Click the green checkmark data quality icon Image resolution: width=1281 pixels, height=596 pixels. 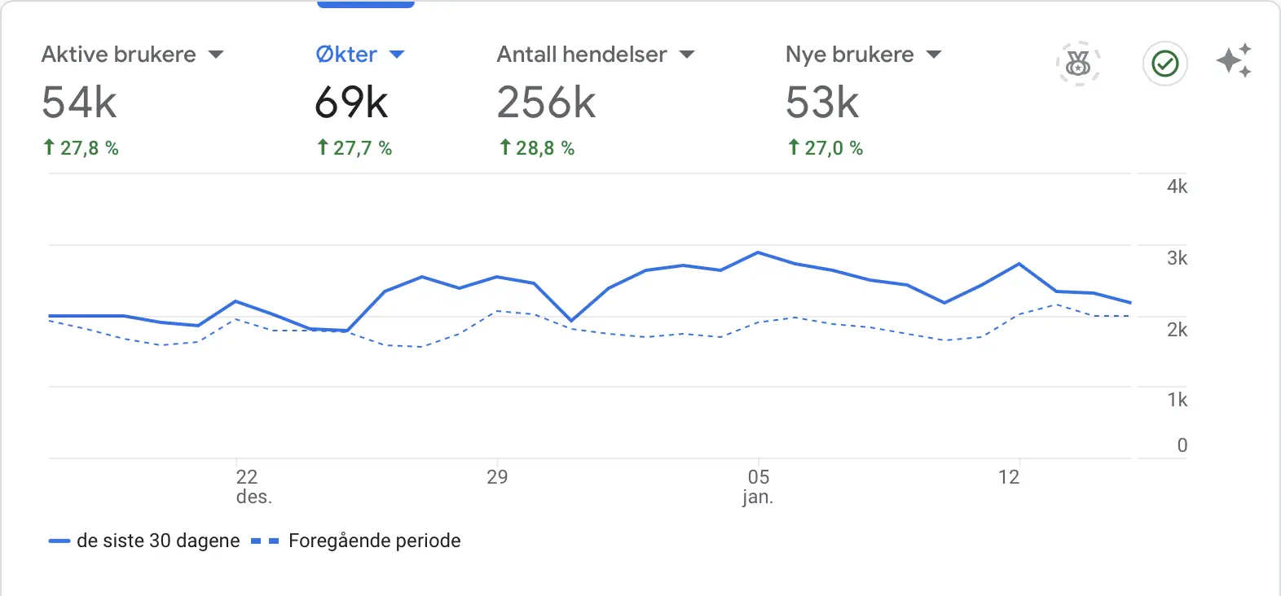point(1165,64)
